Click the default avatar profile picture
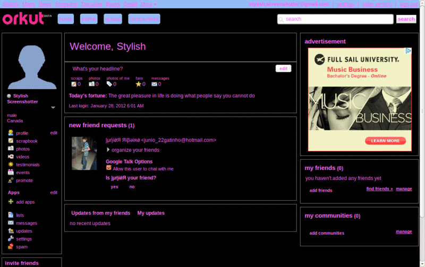Image resolution: width=425 pixels, height=267 pixels. point(32,66)
